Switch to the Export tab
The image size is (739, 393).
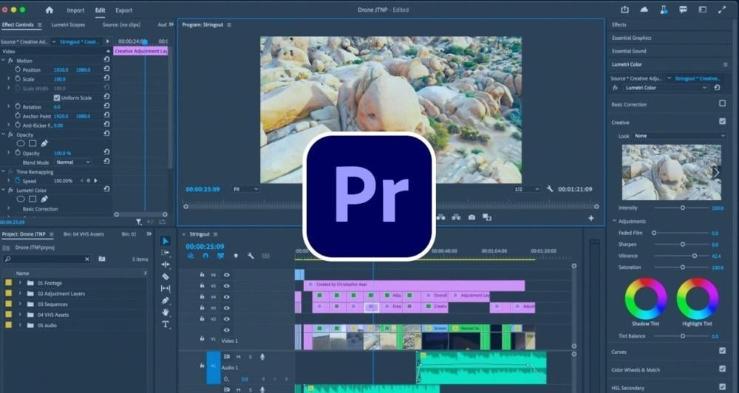tap(123, 10)
